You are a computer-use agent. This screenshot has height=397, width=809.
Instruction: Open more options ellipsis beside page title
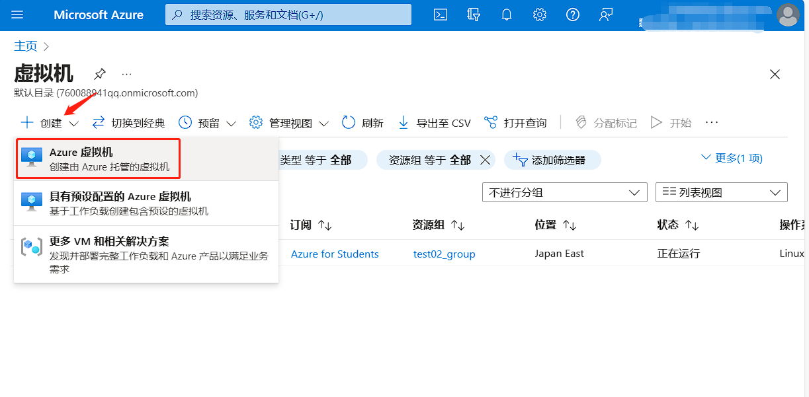[x=127, y=74]
